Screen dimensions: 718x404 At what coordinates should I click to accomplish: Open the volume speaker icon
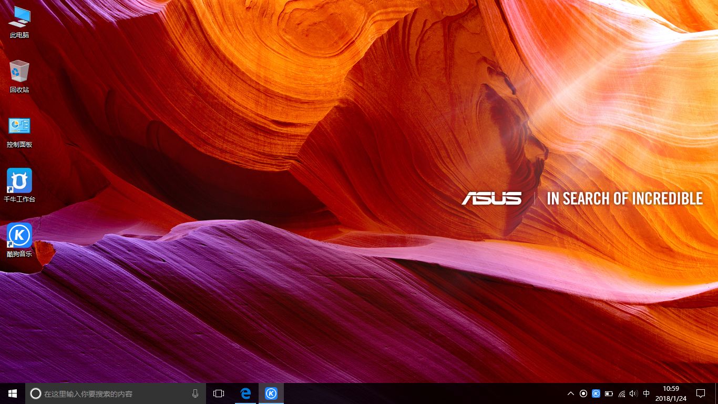point(633,393)
